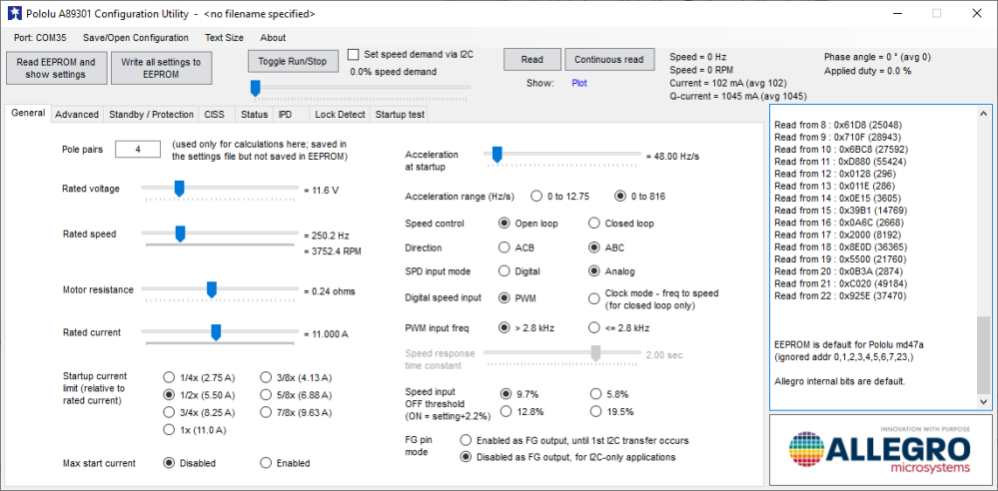Image resolution: width=998 pixels, height=491 pixels.
Task: Click the Pololu app icon in title bar
Action: pos(13,14)
